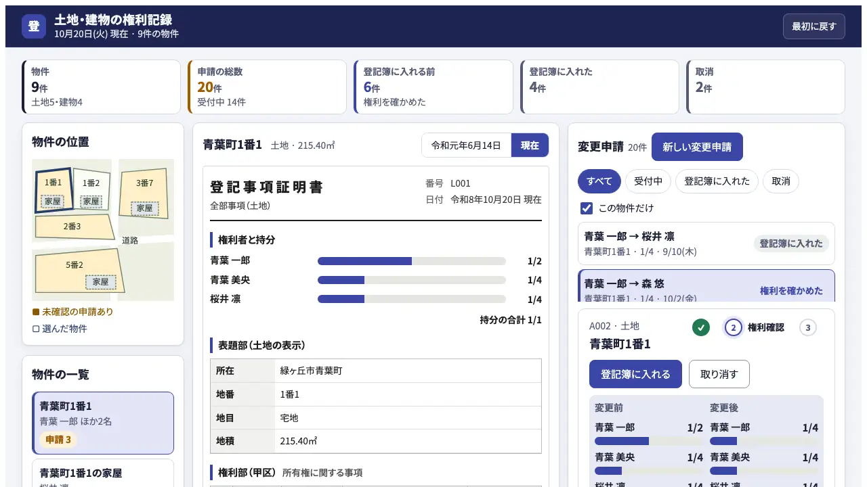Click the green completed step checkmark
This screenshot has width=867, height=487.
(x=701, y=327)
